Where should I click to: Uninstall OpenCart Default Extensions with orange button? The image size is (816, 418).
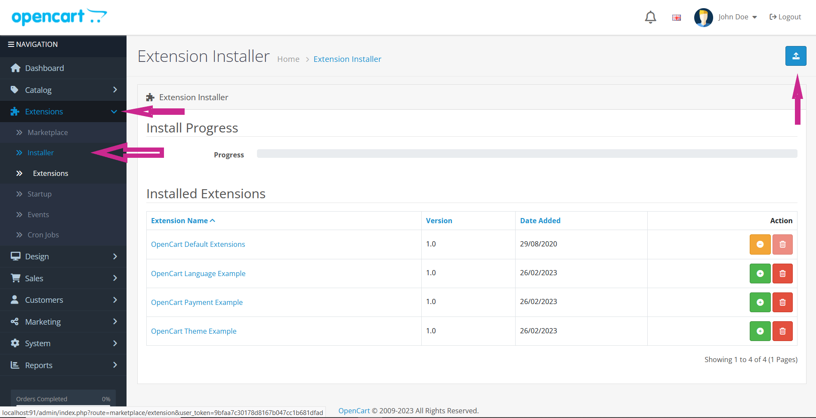[760, 244]
